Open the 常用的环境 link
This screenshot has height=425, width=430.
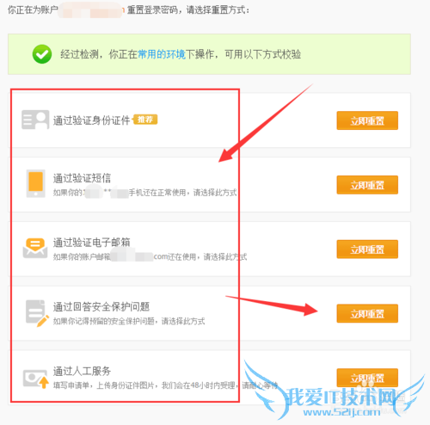[x=162, y=54]
